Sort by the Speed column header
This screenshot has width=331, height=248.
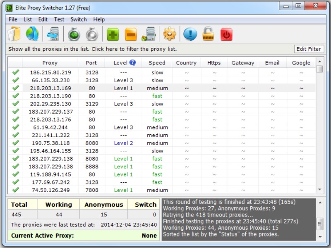click(x=157, y=63)
